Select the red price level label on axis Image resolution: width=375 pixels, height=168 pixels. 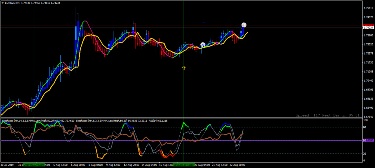pos(369,26)
